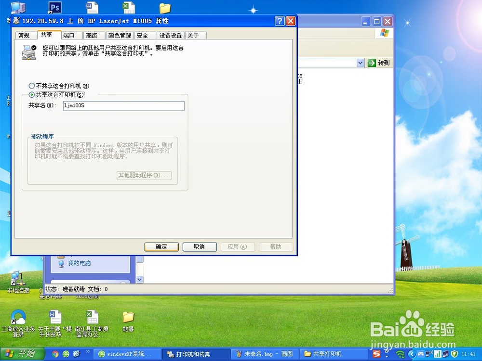Click the network monitors tray icon
The width and height of the screenshot is (482, 361).
[445, 354]
